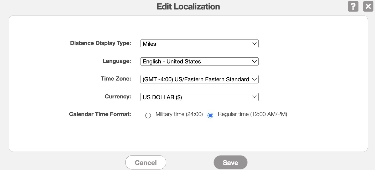Close the Edit Localization dialog
This screenshot has width=375, height=170.
pyautogui.click(x=368, y=6)
